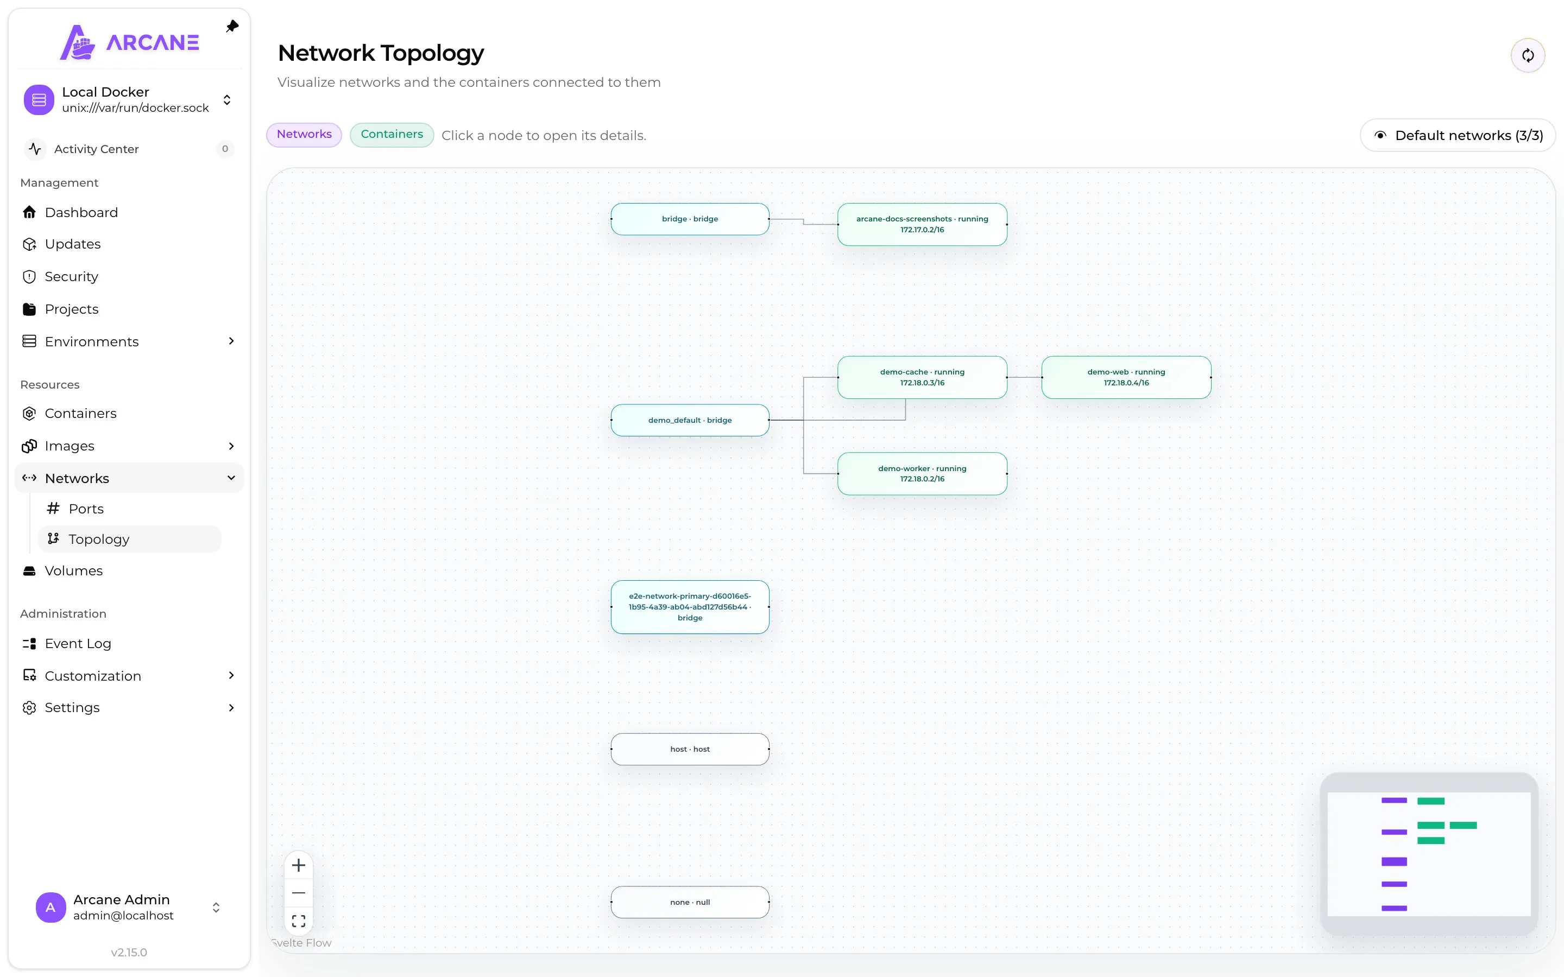Expand the Environments submenu
Viewport: 1564px width, 977px height.
point(231,341)
